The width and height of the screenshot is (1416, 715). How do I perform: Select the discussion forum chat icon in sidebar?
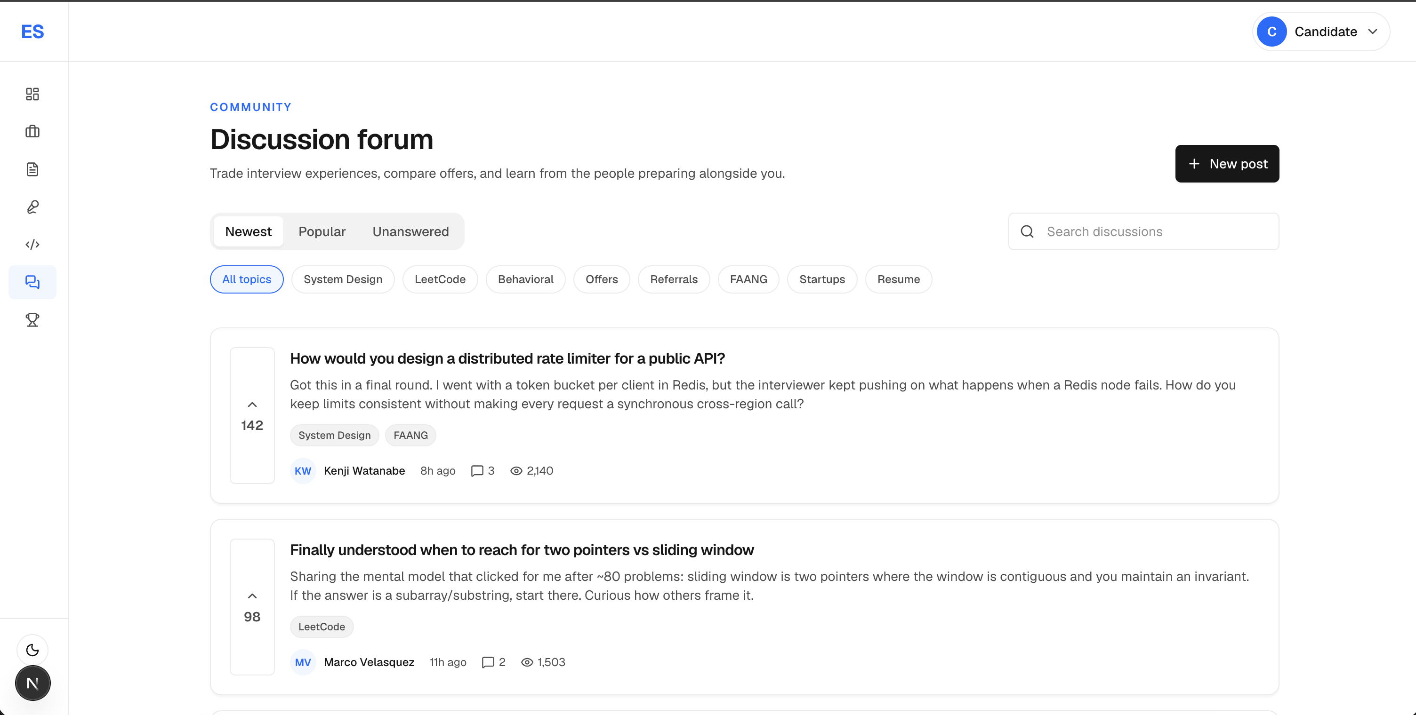(32, 282)
